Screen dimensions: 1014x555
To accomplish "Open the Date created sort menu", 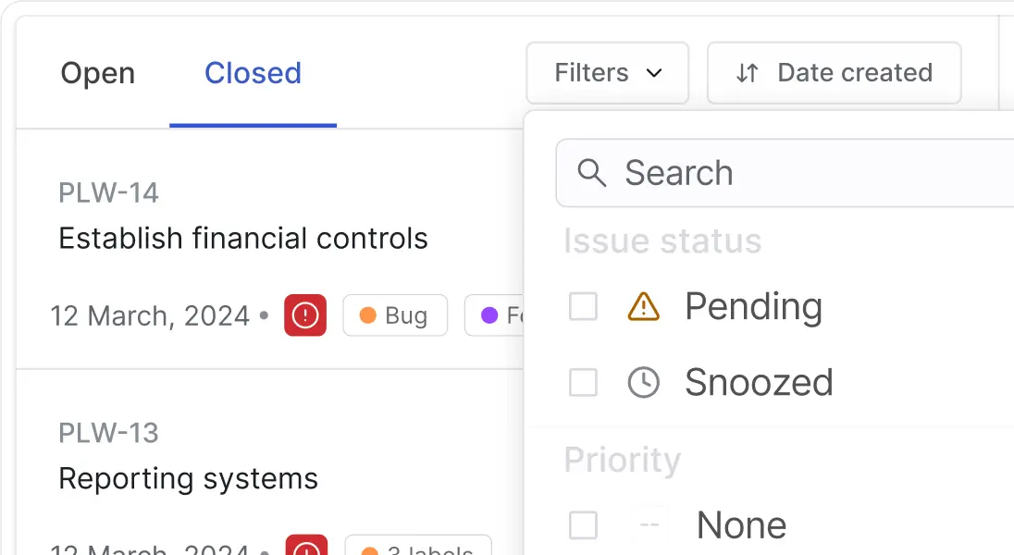I will point(835,73).
